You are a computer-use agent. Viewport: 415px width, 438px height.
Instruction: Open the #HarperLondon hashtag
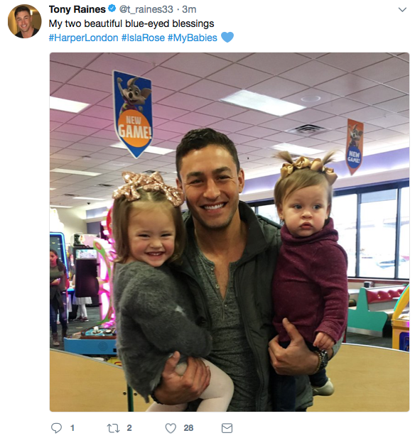tap(83, 38)
